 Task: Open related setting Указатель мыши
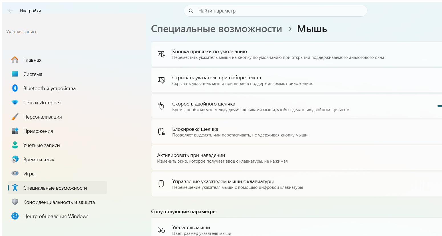(x=297, y=227)
